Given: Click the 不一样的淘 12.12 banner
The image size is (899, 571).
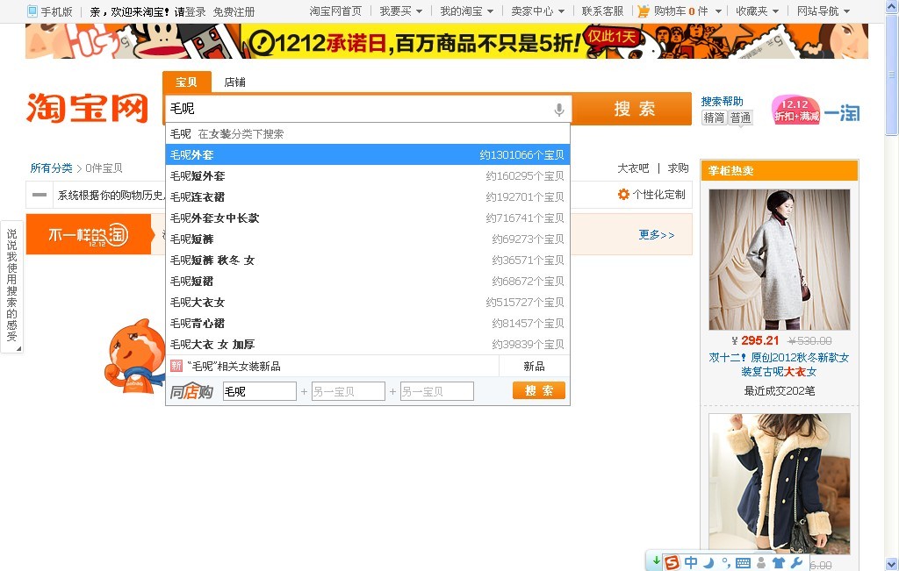Looking at the screenshot, I should (x=89, y=234).
